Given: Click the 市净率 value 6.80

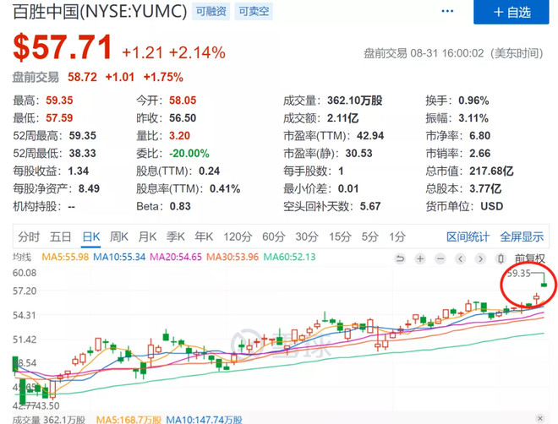Looking at the screenshot, I should [x=479, y=136].
